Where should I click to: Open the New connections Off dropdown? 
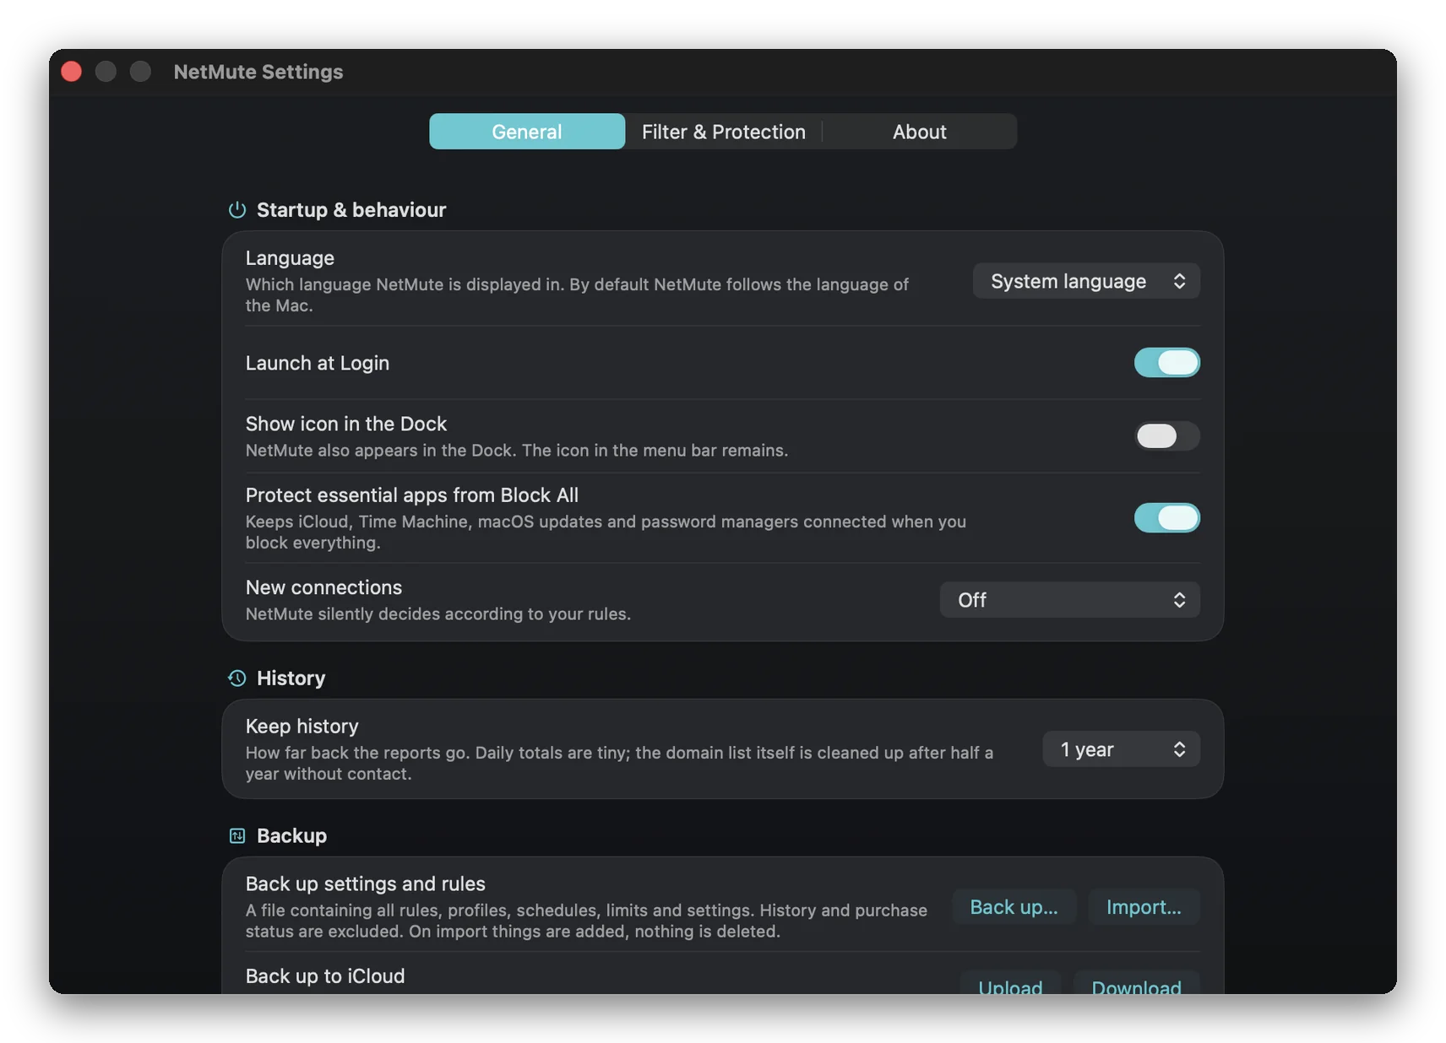coord(1069,600)
